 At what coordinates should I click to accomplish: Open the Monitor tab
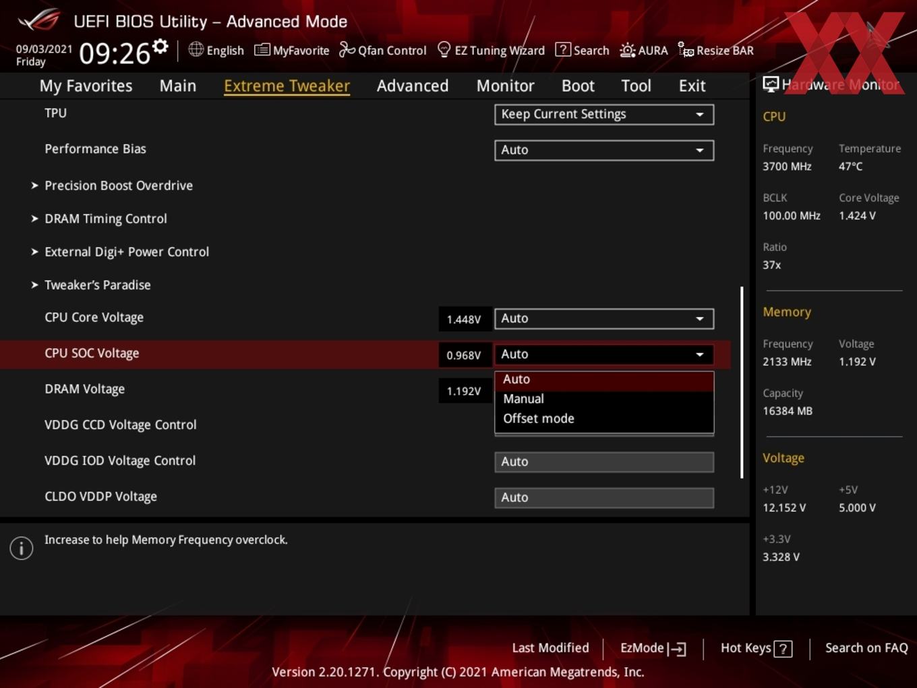(x=505, y=86)
